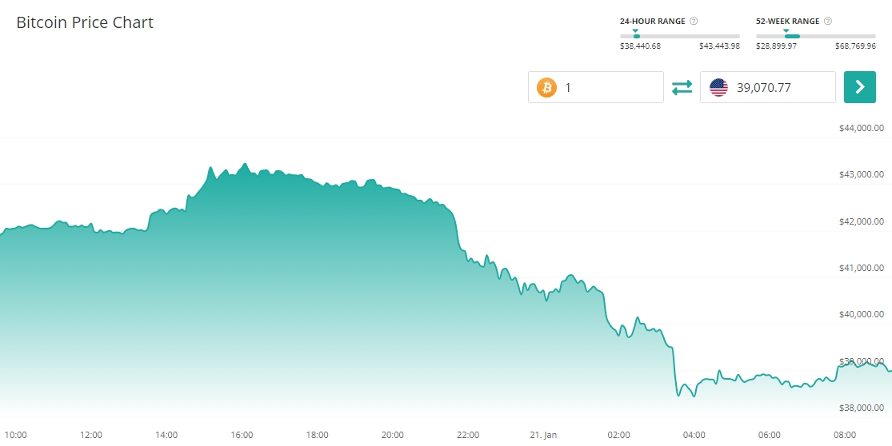Select the 04:00 time axis label

pos(694,435)
